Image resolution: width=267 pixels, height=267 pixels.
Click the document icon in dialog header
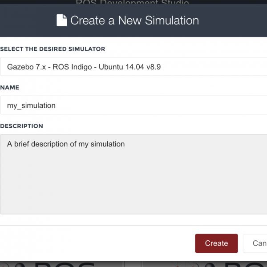click(x=62, y=20)
